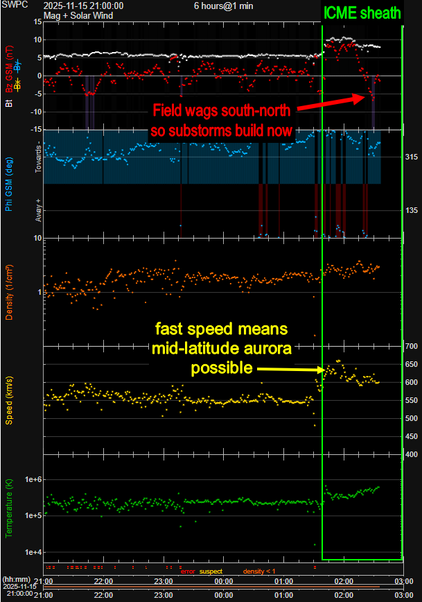This screenshot has width=422, height=602.
Task: Click the 135 degree tick on Phi axis
Action: pos(412,210)
